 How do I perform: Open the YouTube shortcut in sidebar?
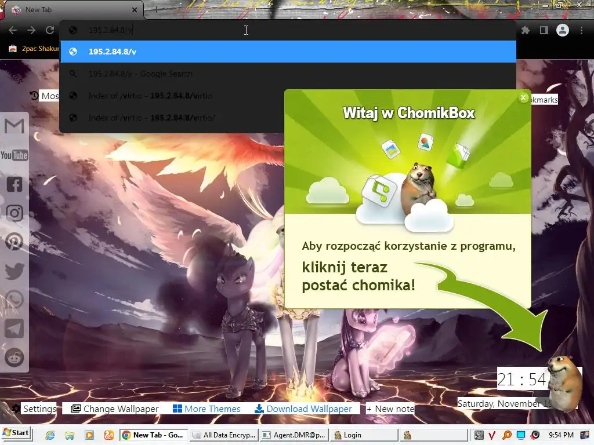point(15,155)
